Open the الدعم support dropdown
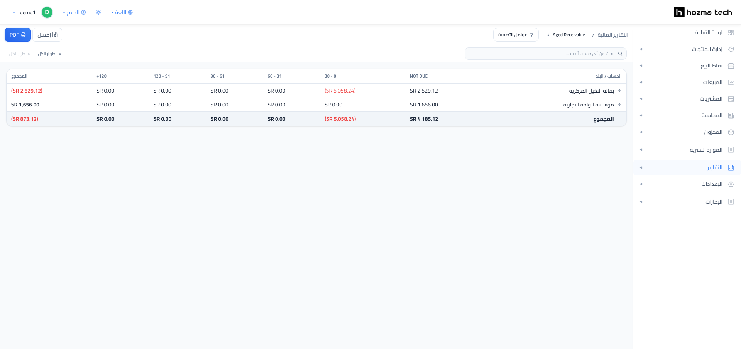Image resolution: width=741 pixels, height=349 pixels. point(74,12)
